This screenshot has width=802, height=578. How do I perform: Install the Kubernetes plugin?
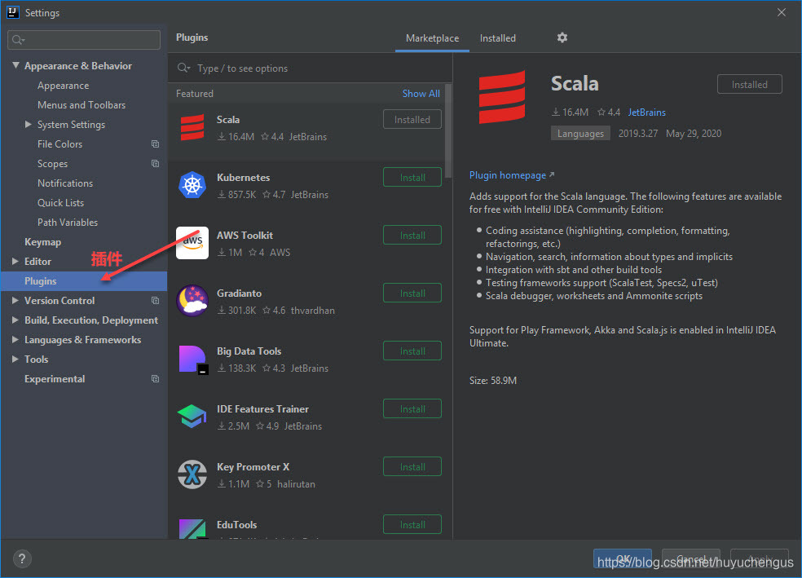click(412, 178)
